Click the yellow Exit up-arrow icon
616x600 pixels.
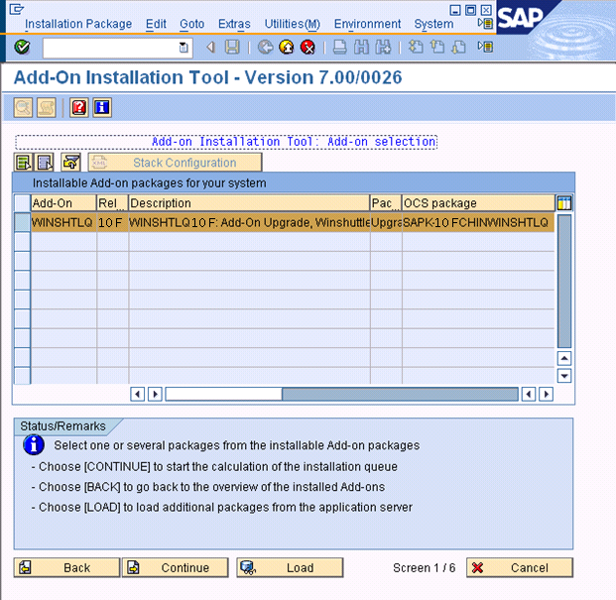[x=287, y=48]
